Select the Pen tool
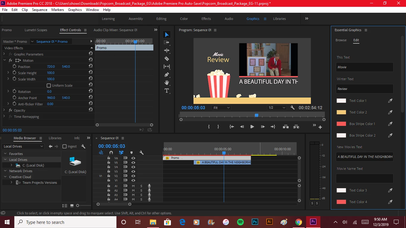 [x=167, y=75]
